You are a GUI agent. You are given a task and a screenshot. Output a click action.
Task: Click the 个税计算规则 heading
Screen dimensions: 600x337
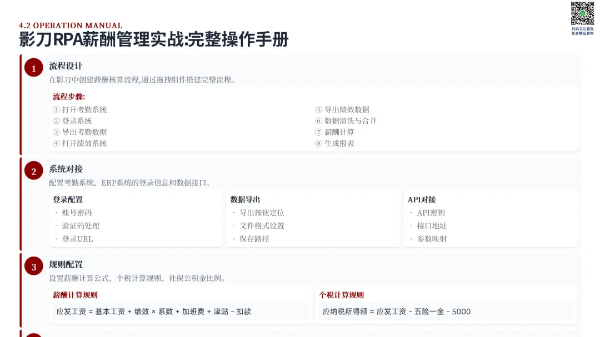[341, 295]
